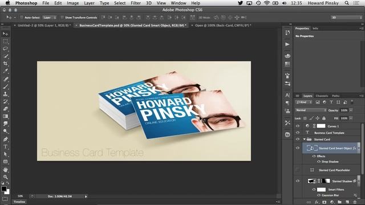Select the Lasso tool
Image resolution: width=365 pixels, height=205 pixels.
click(5, 48)
